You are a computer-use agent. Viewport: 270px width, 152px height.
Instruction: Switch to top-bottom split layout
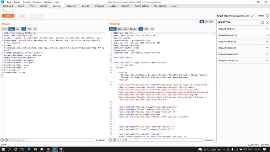point(207,22)
